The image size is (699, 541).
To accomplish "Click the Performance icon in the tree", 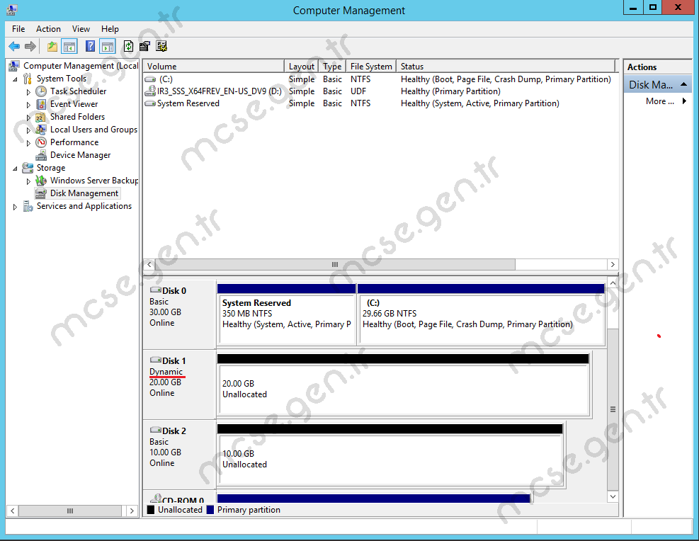I will (41, 142).
